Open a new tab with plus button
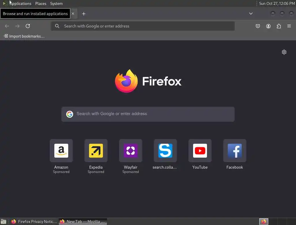The width and height of the screenshot is (296, 225). point(84,14)
